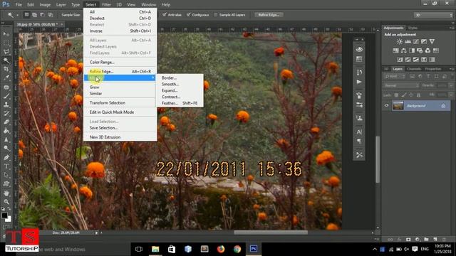Add a Levels adjustment
Screen dimensions: 456x256
tap(408, 41)
